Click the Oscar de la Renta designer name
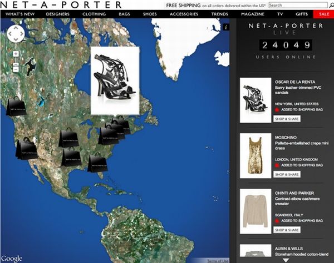 click(x=295, y=82)
